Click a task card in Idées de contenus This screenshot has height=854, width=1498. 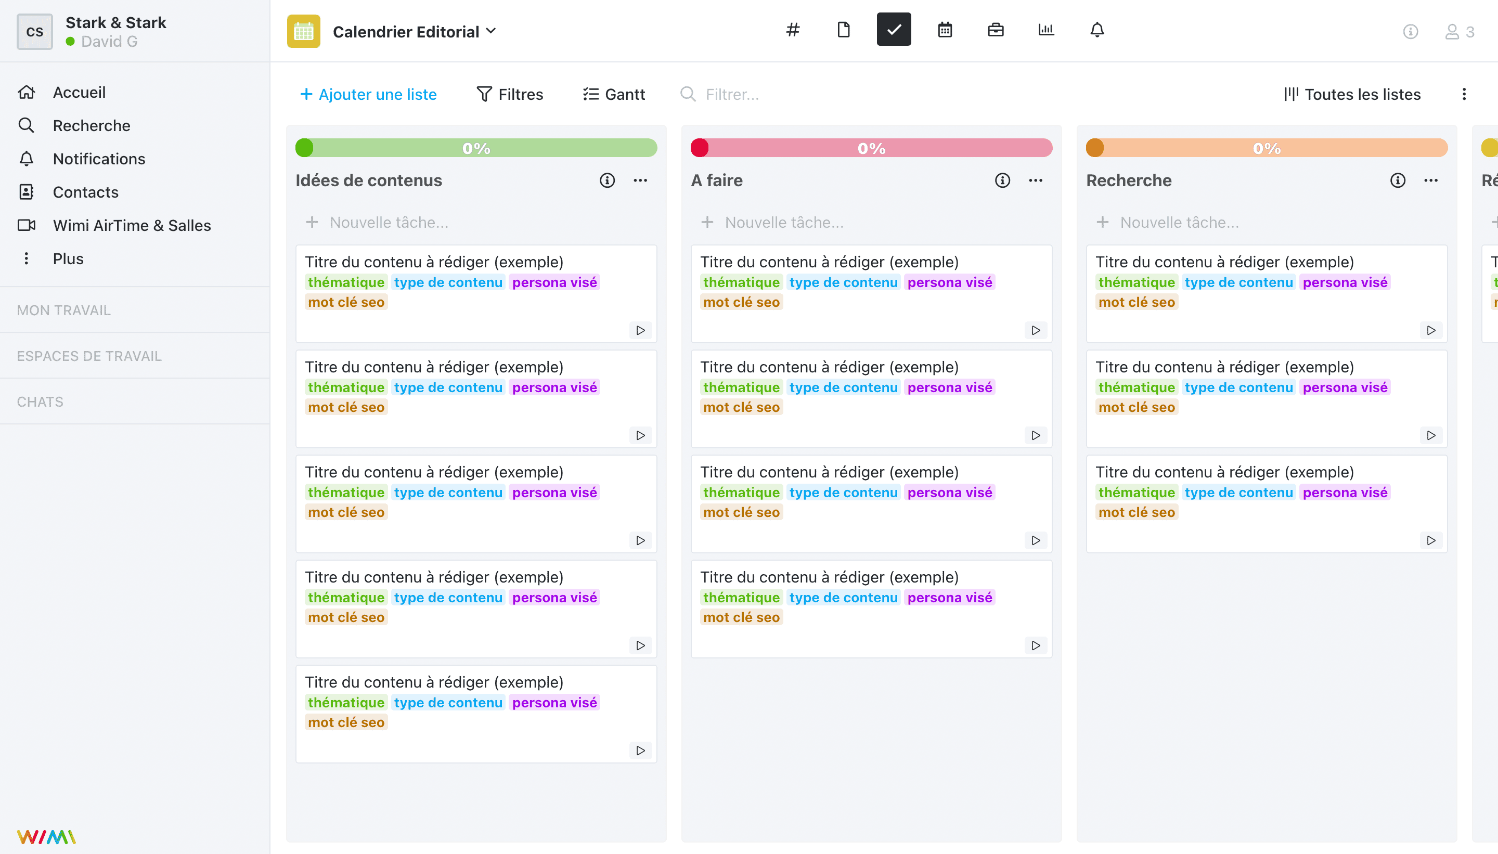tap(476, 294)
